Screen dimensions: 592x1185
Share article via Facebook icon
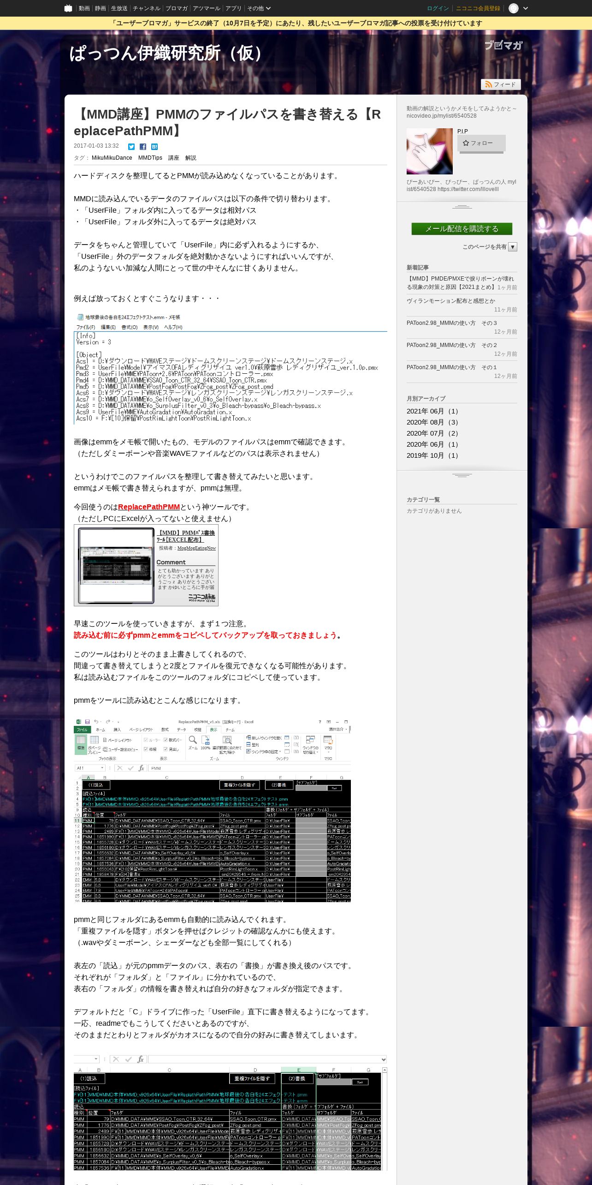[143, 146]
